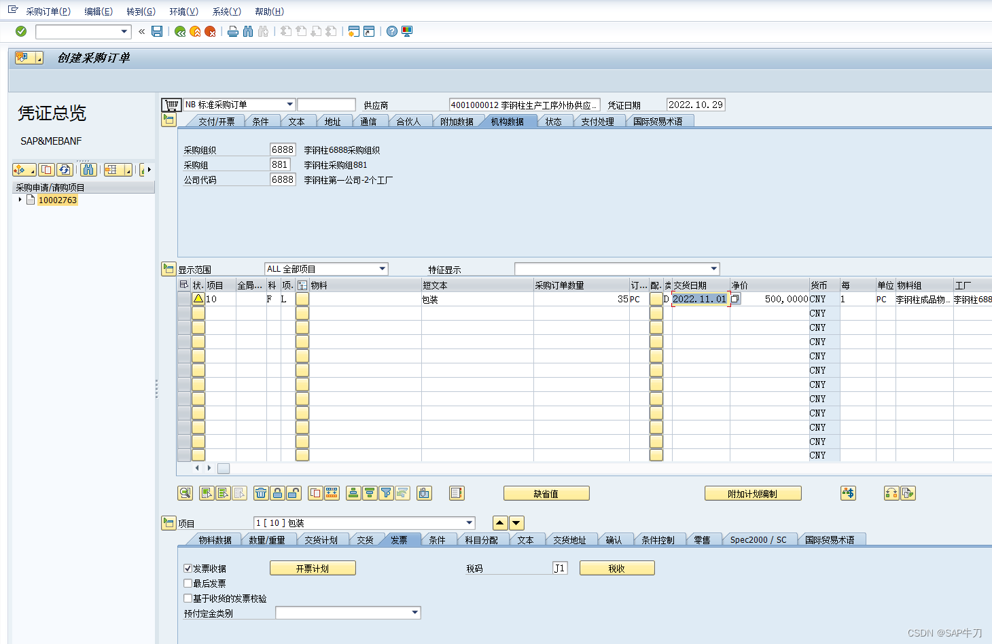
Task: Click the Help question mark icon
Action: pos(392,31)
